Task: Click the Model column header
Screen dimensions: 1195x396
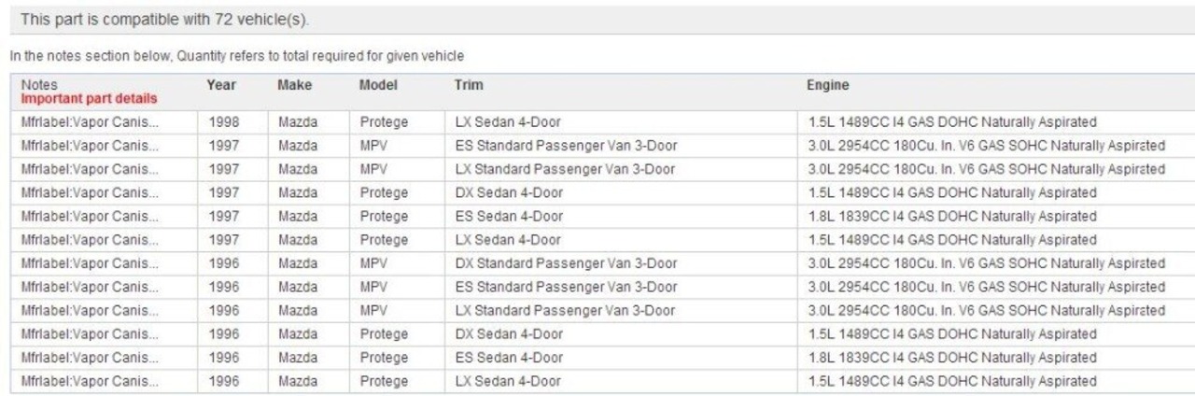Action: point(378,85)
